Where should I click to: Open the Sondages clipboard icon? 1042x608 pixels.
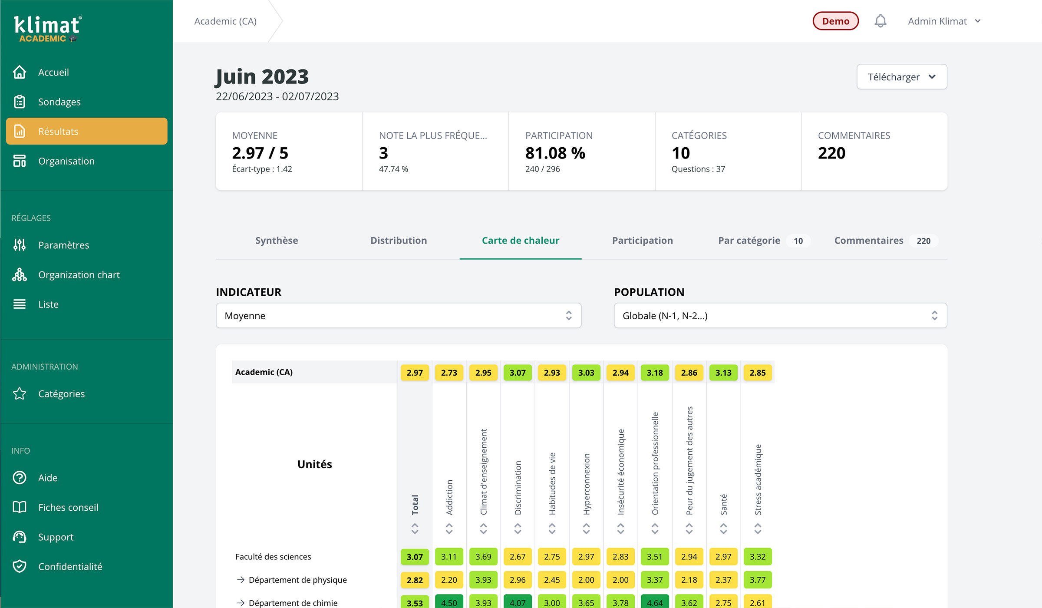(20, 102)
